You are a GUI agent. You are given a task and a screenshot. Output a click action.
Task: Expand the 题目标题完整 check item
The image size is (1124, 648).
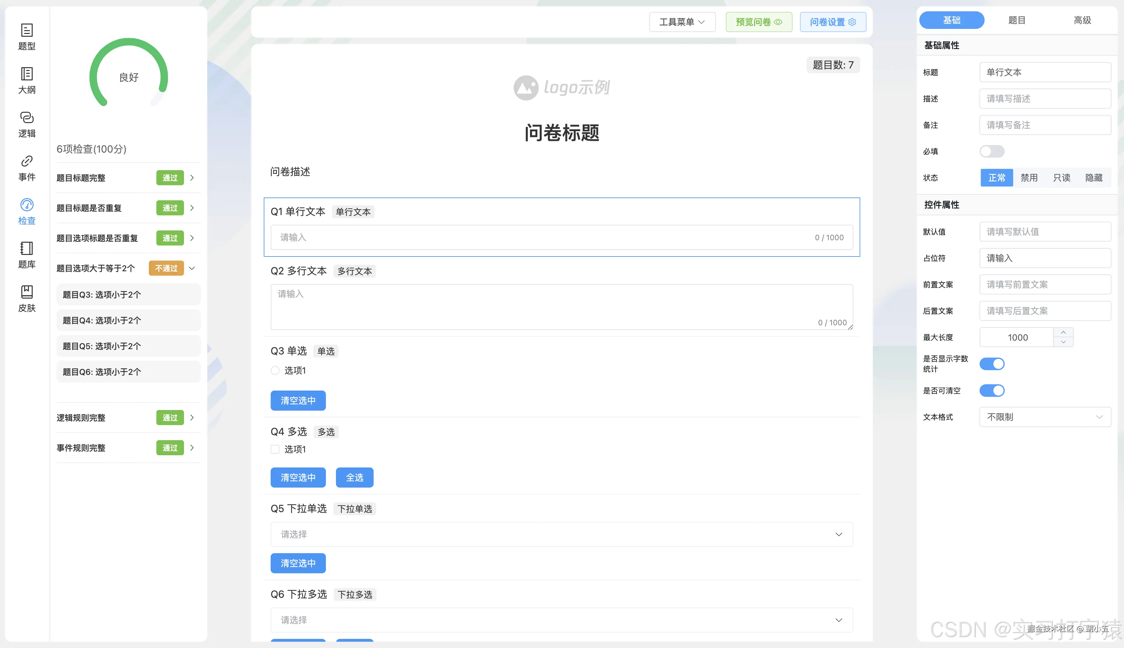(192, 178)
